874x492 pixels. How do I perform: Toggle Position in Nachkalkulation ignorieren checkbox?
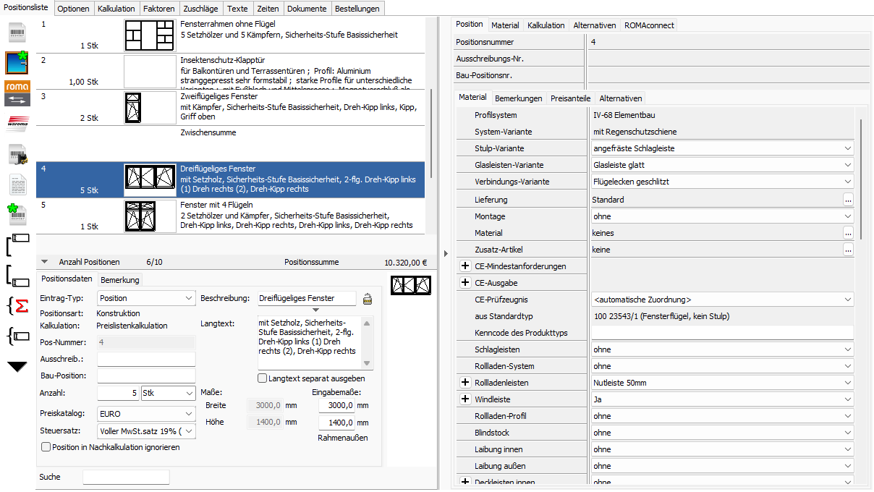(x=46, y=447)
